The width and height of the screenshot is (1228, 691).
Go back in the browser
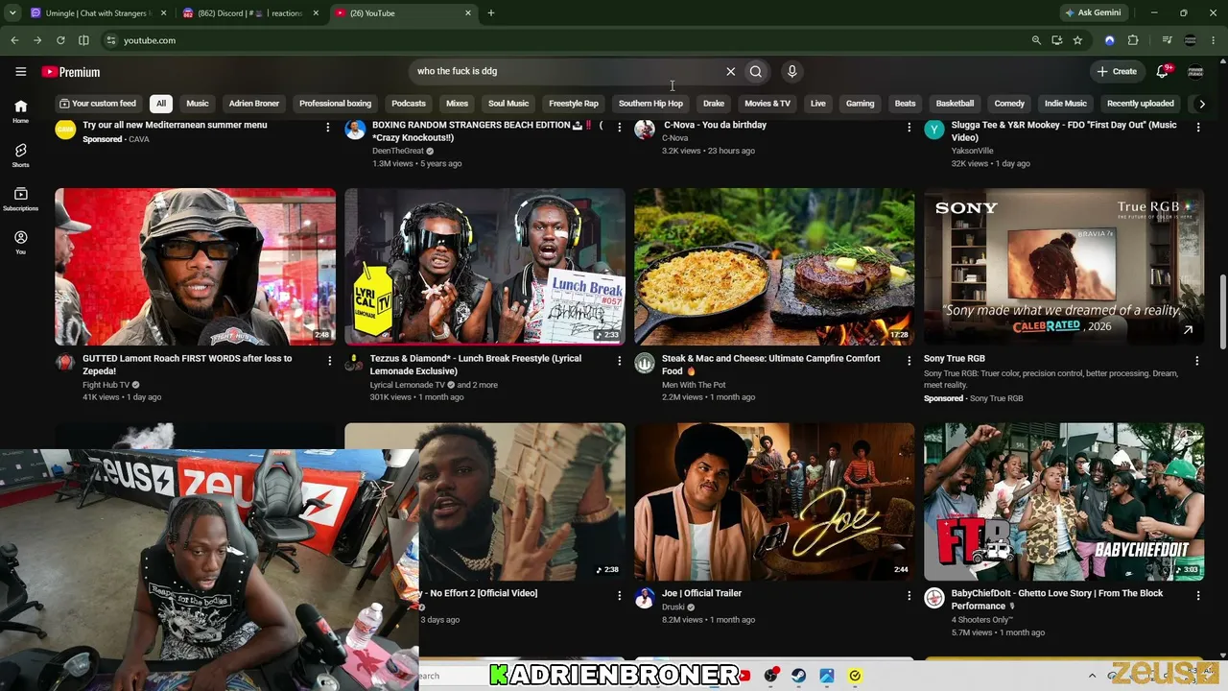click(x=14, y=40)
